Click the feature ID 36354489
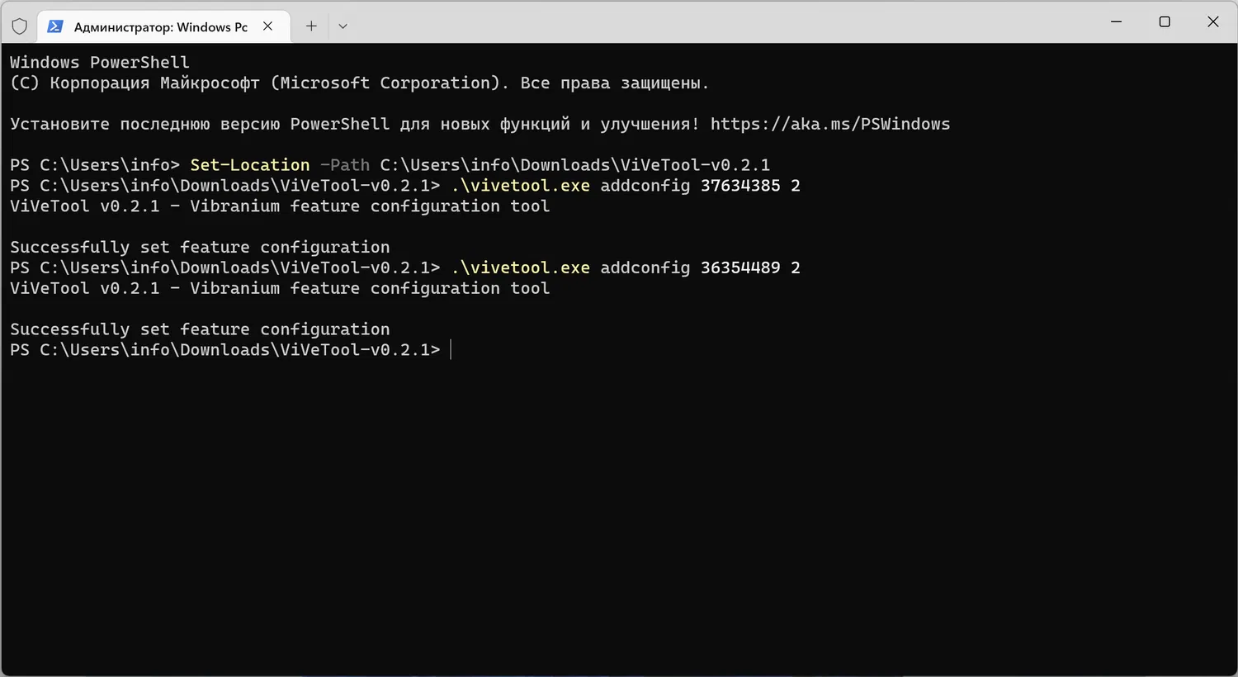 click(x=740, y=267)
